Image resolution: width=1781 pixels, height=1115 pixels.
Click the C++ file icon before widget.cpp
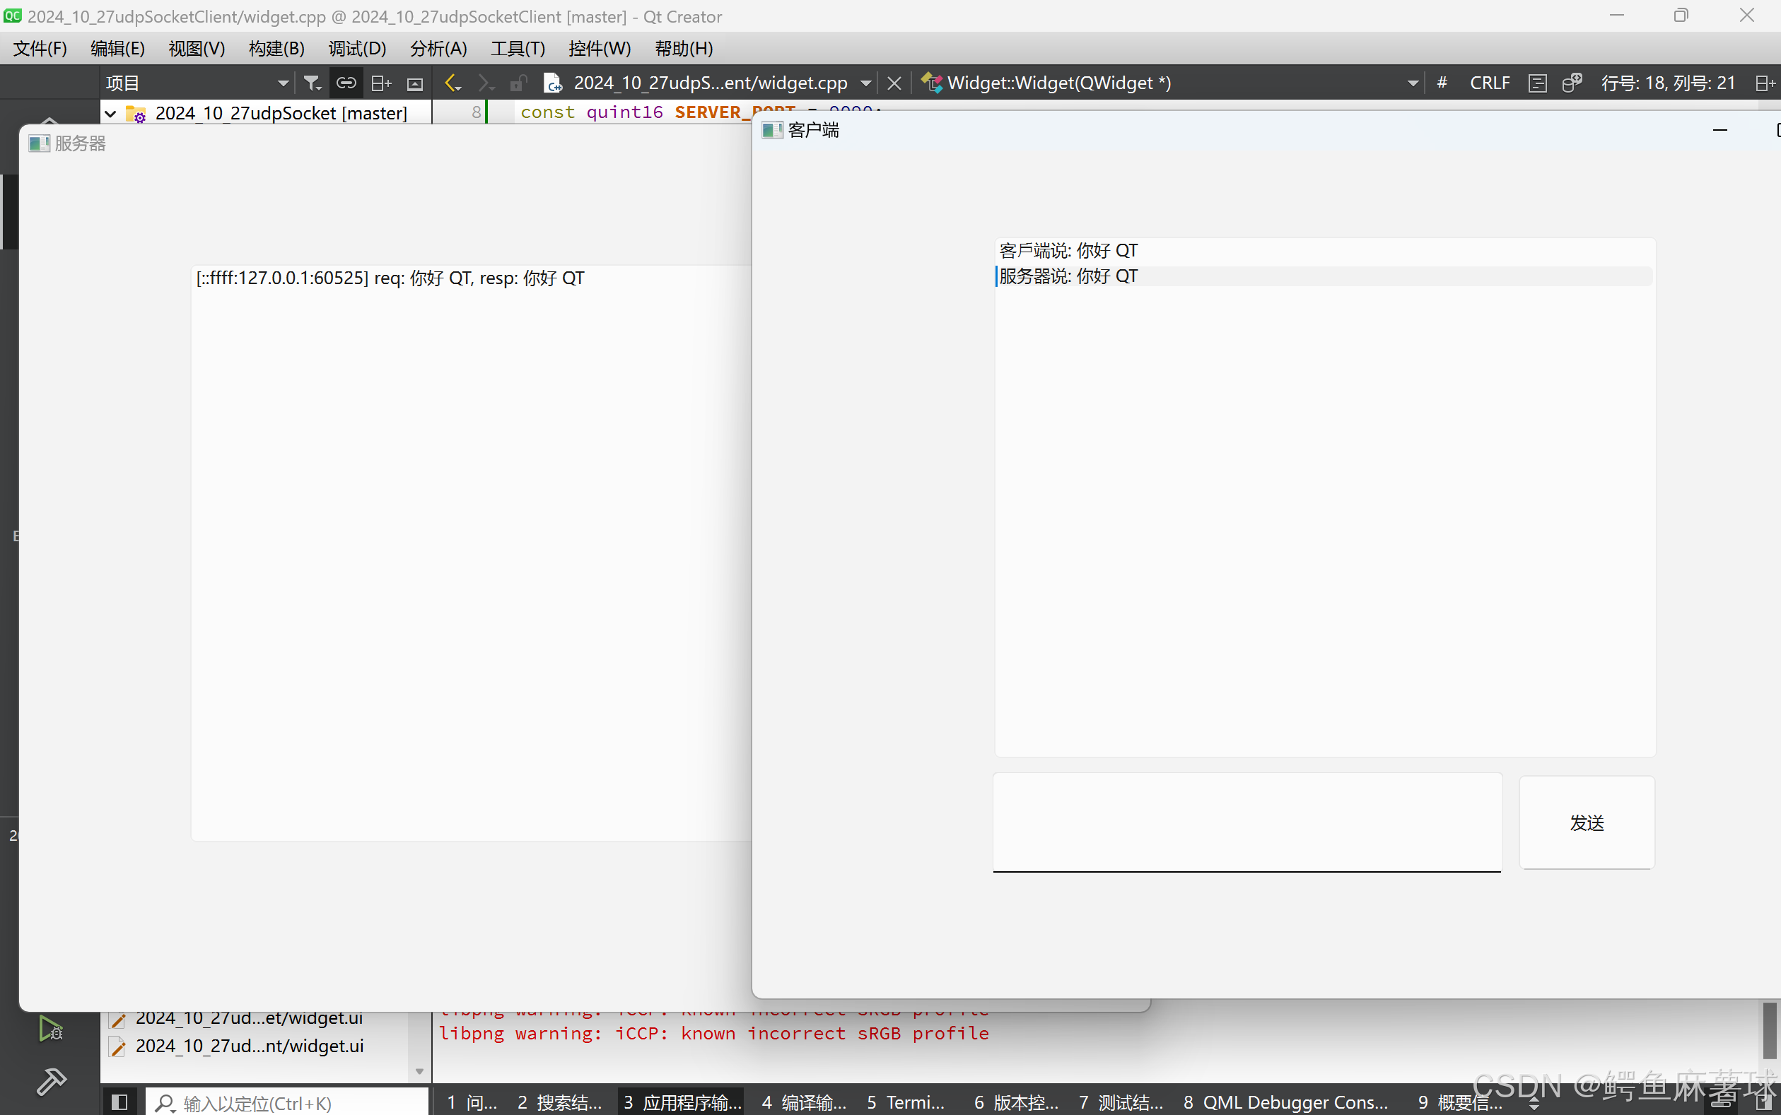(553, 83)
